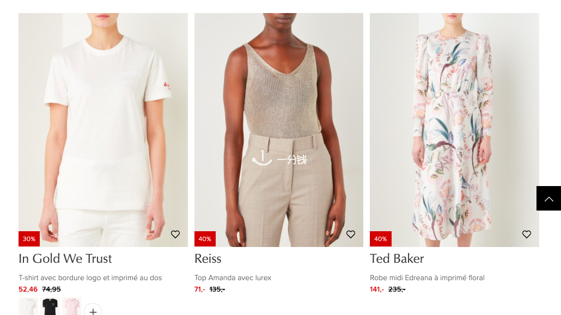Select the black T-shirt color variant
The image size is (561, 315).
pos(50,306)
